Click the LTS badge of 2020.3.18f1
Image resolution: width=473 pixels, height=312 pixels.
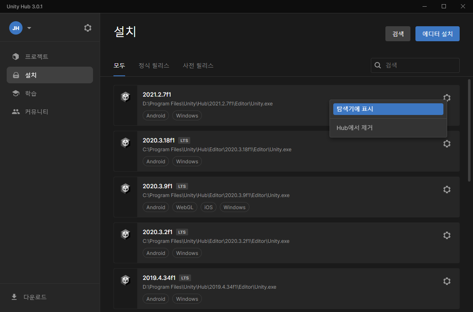pyautogui.click(x=184, y=141)
